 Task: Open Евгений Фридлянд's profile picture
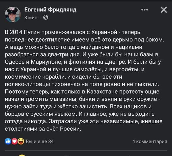tap(12, 14)
